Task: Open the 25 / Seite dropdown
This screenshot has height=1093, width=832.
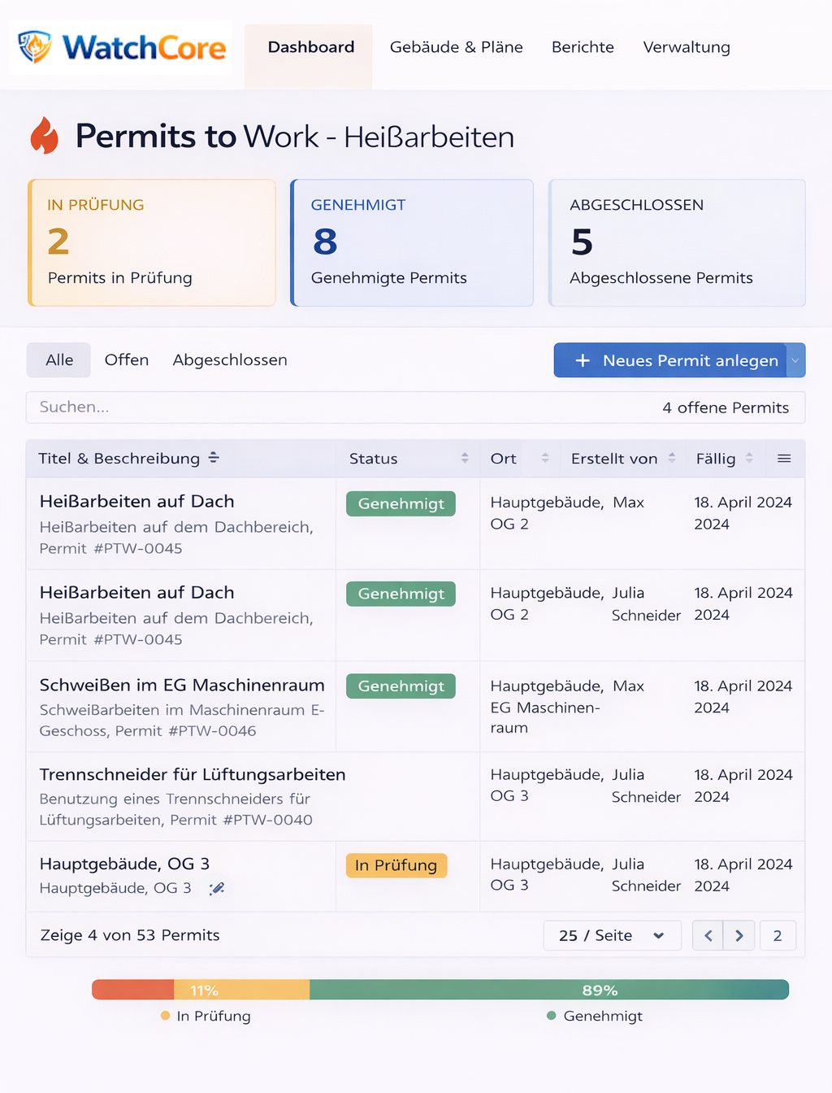Action: point(612,935)
